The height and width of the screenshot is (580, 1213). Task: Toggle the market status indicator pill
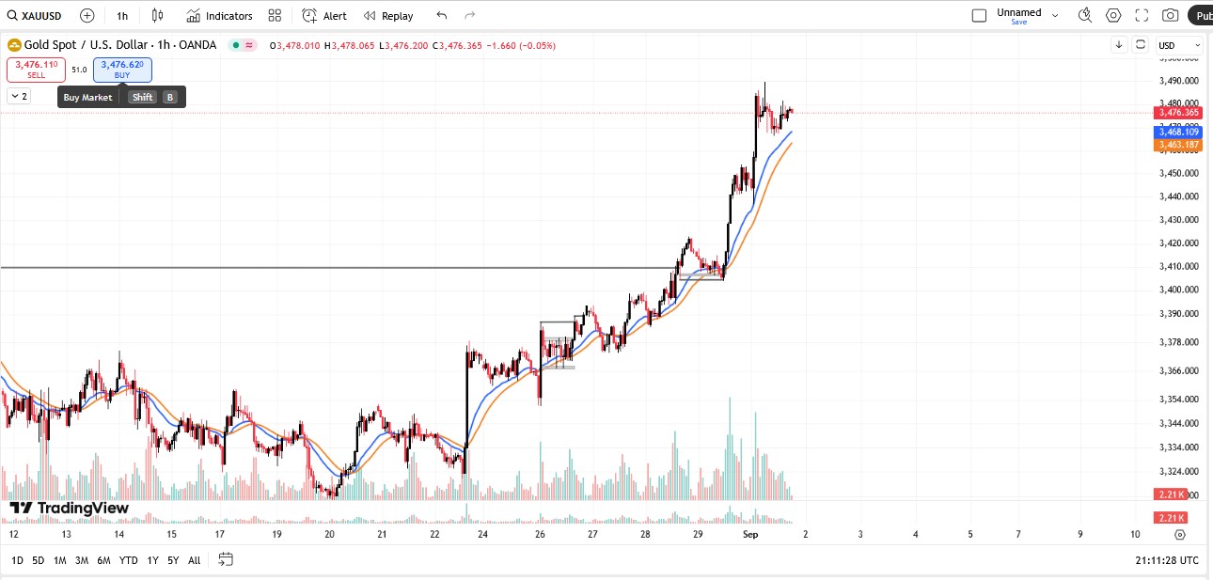[x=244, y=45]
